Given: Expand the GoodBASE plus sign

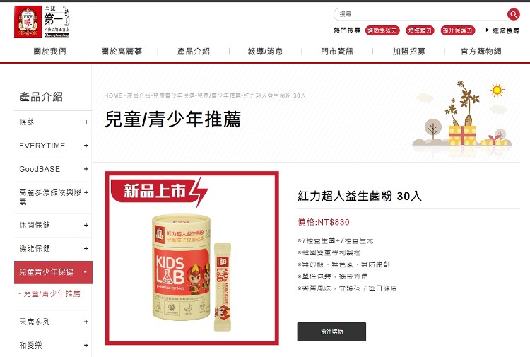Looking at the screenshot, I should (x=86, y=169).
